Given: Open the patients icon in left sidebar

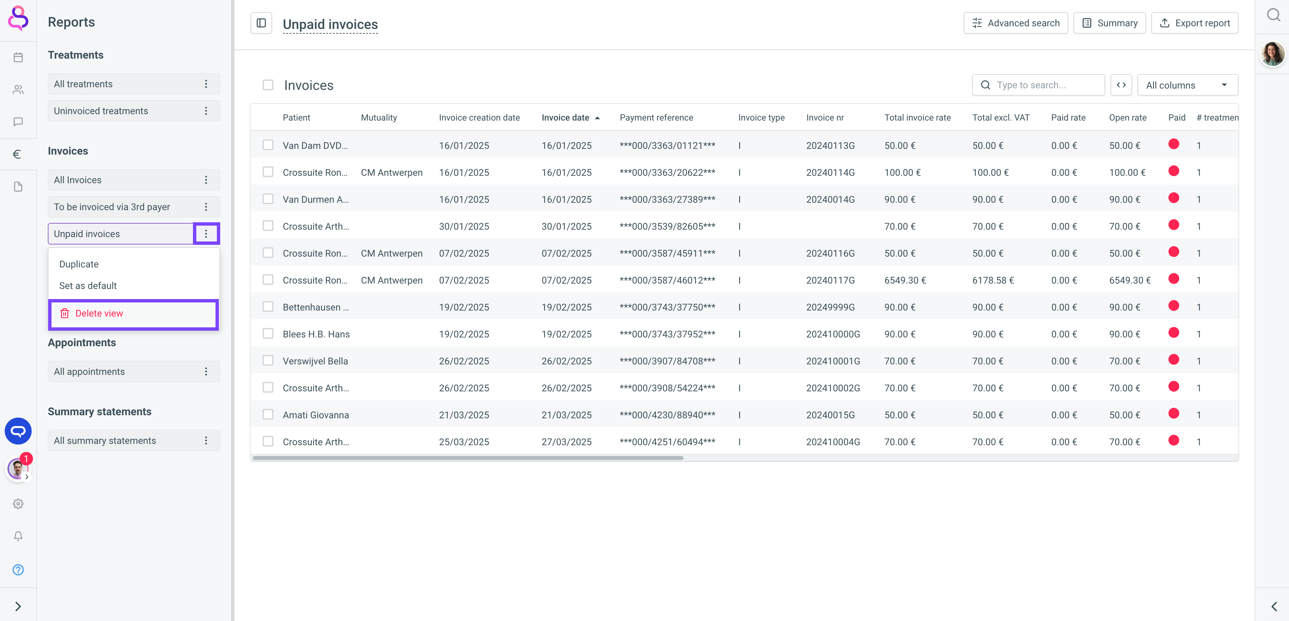Looking at the screenshot, I should click(x=18, y=90).
